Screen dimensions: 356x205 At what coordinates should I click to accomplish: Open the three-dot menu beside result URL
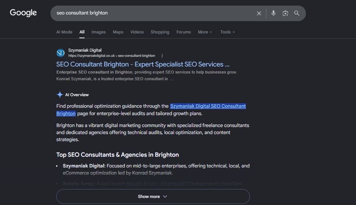tap(162, 56)
